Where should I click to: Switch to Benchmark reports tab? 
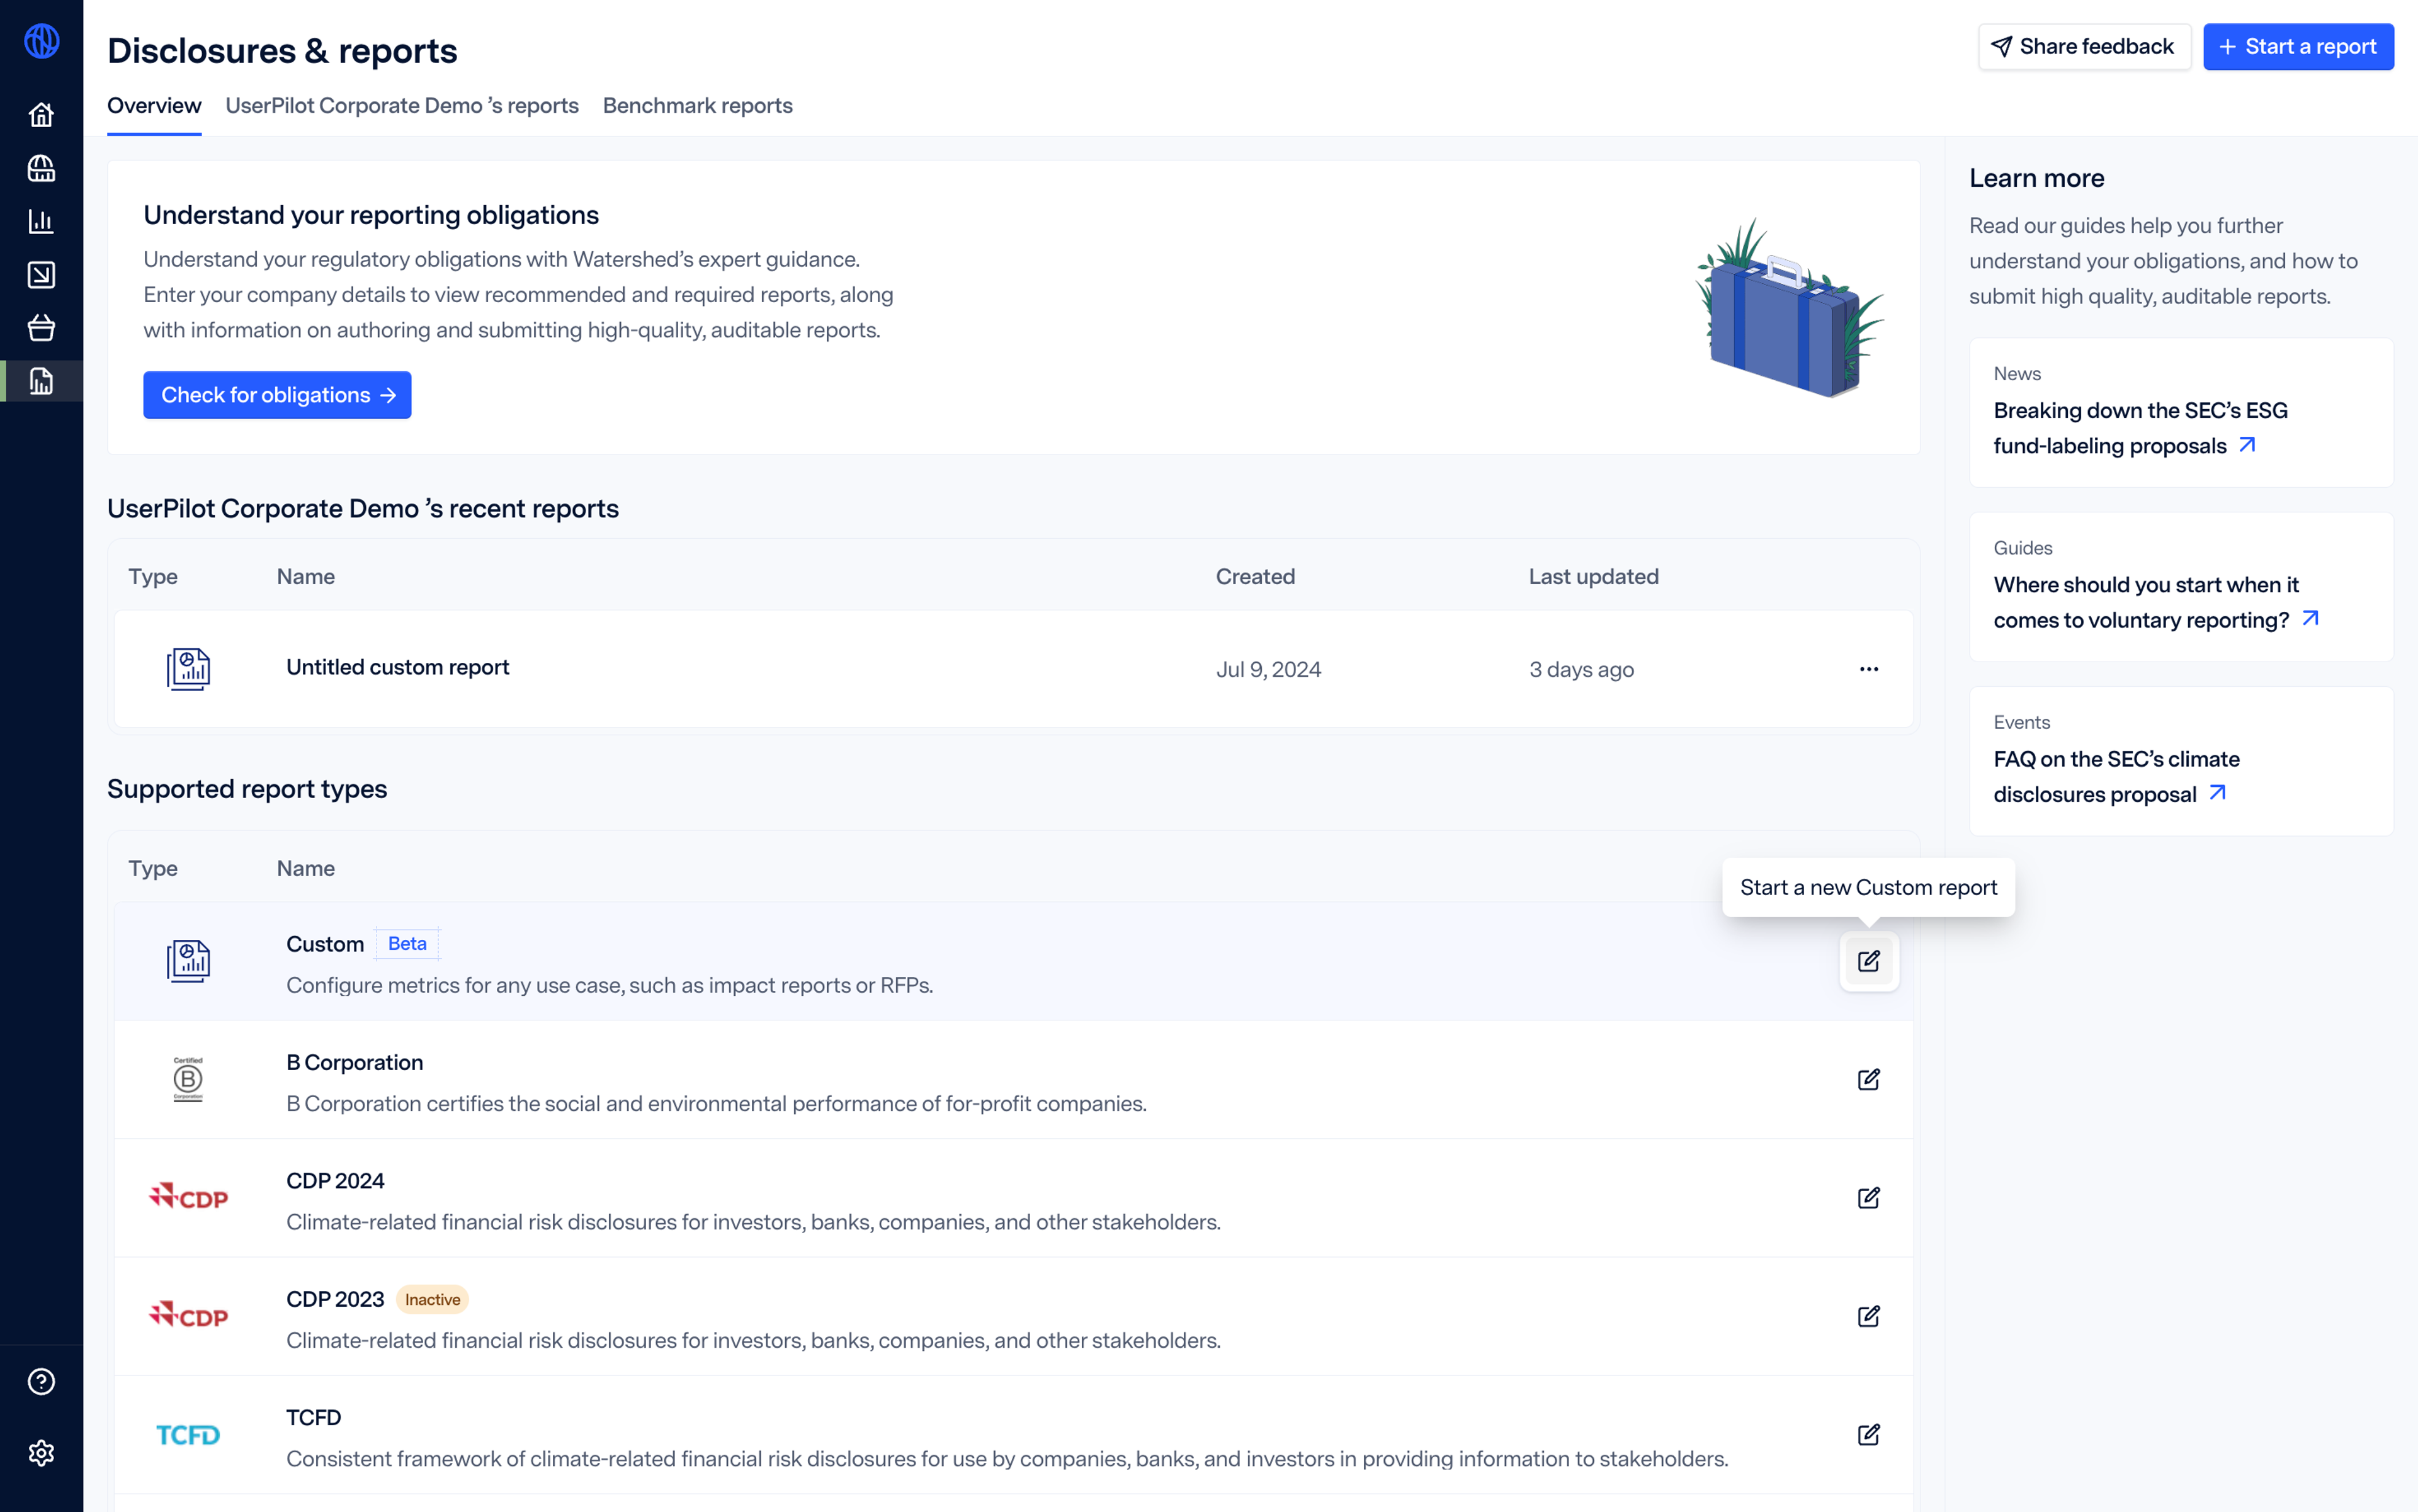pos(697,106)
